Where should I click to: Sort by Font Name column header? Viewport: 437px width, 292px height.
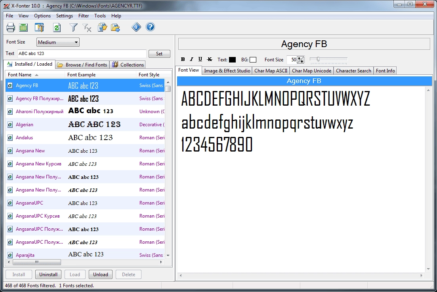[x=35, y=75]
